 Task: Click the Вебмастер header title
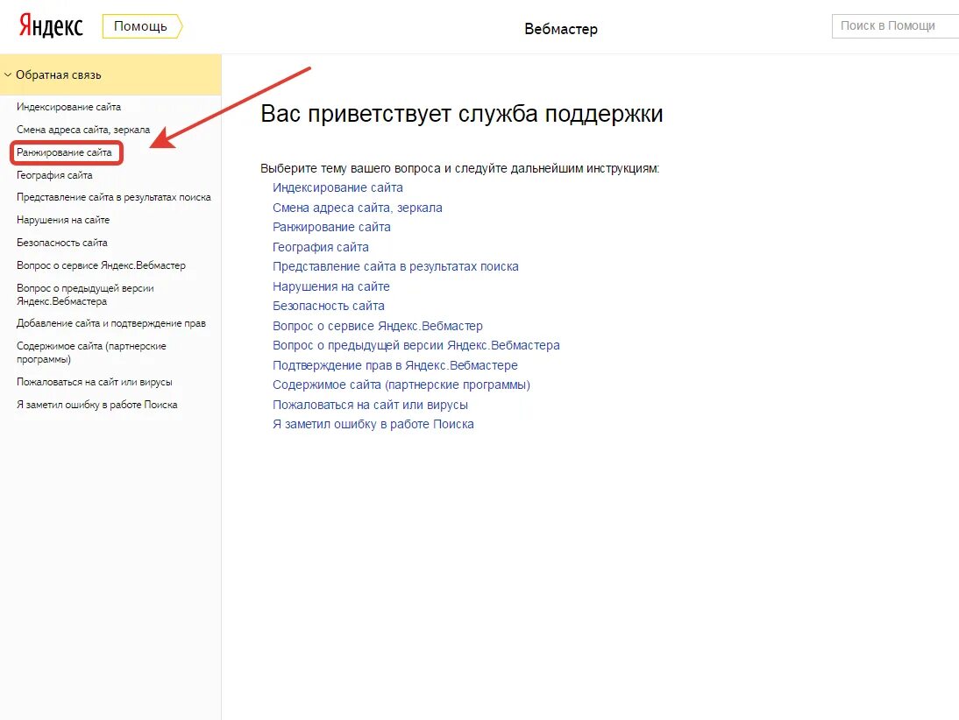(561, 29)
